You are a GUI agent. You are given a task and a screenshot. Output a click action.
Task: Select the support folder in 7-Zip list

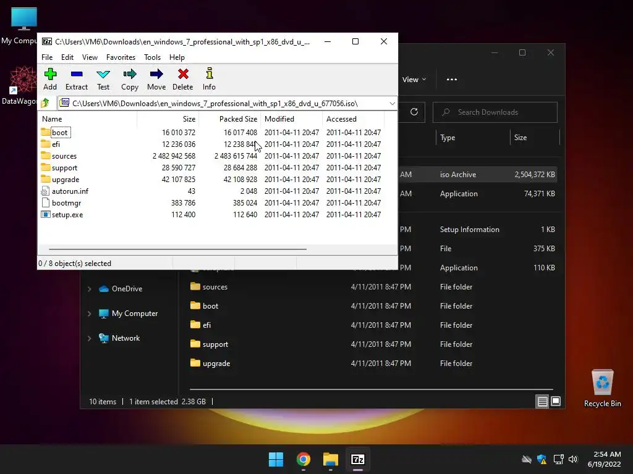[x=64, y=167]
